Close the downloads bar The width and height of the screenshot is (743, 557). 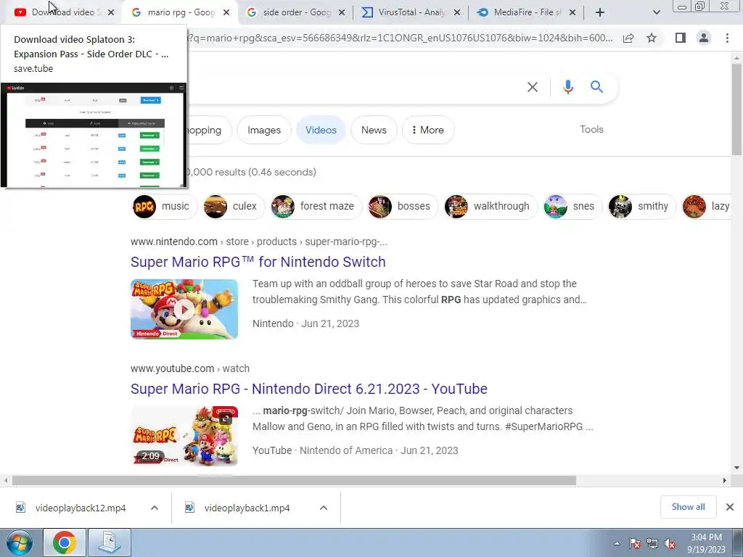(x=730, y=507)
